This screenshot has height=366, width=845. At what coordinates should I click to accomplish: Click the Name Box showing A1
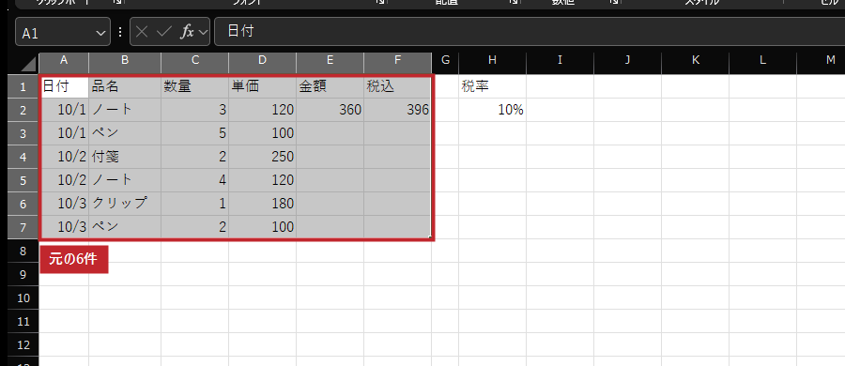pyautogui.click(x=63, y=32)
